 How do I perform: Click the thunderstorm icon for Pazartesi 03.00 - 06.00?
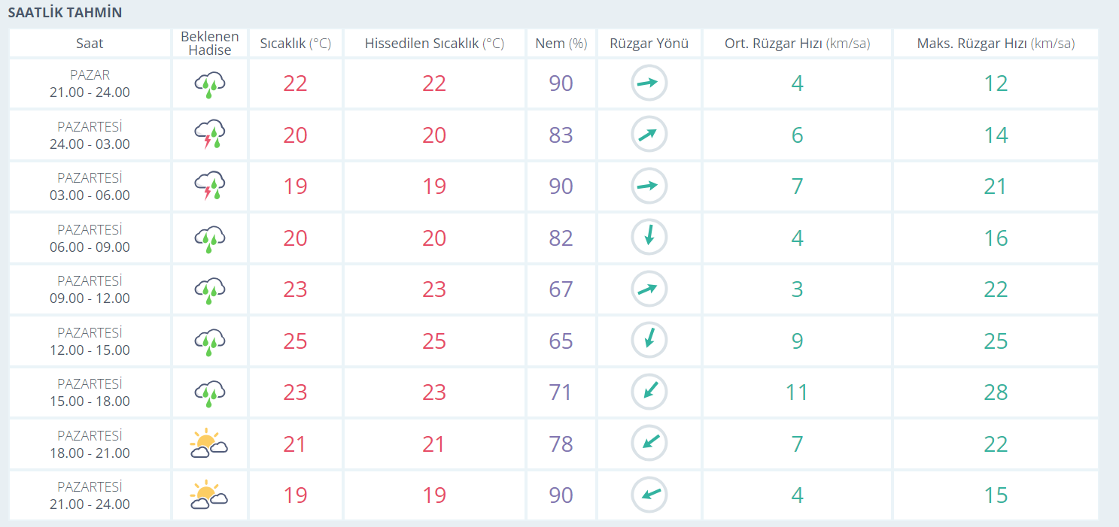210,186
